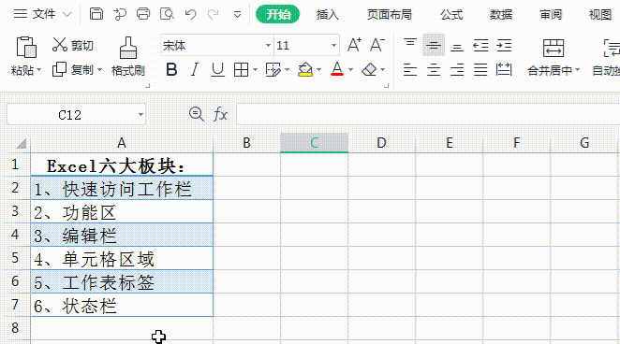620x344 pixels.
Task: Open the 文件 menu
Action: 42,14
